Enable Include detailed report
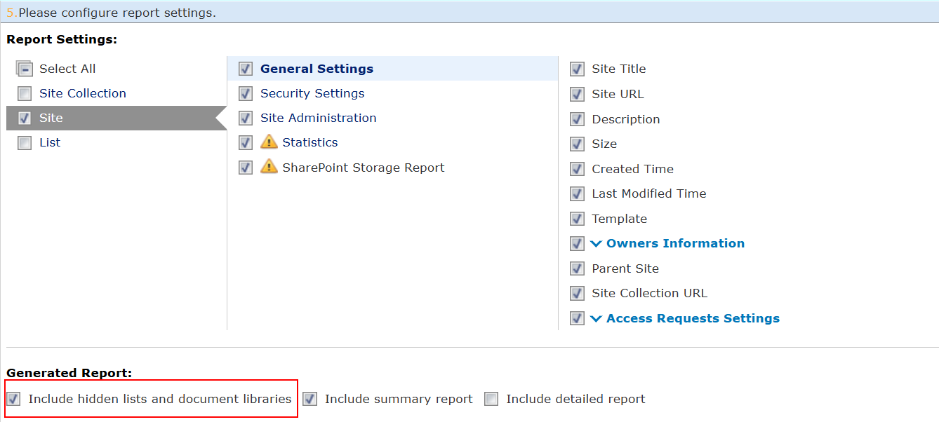Image resolution: width=939 pixels, height=422 pixels. pyautogui.click(x=490, y=398)
